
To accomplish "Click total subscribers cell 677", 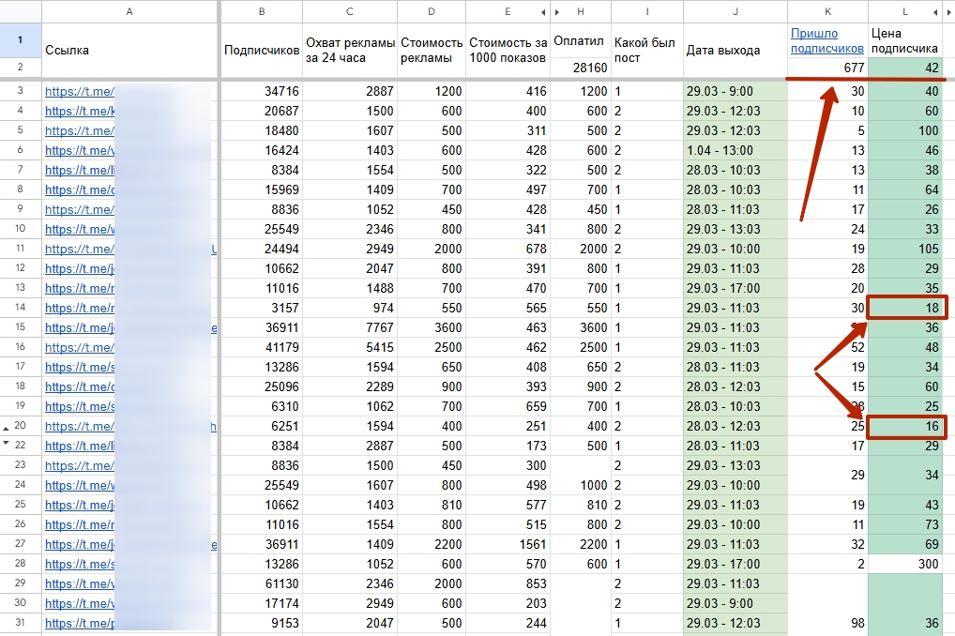I will [827, 68].
